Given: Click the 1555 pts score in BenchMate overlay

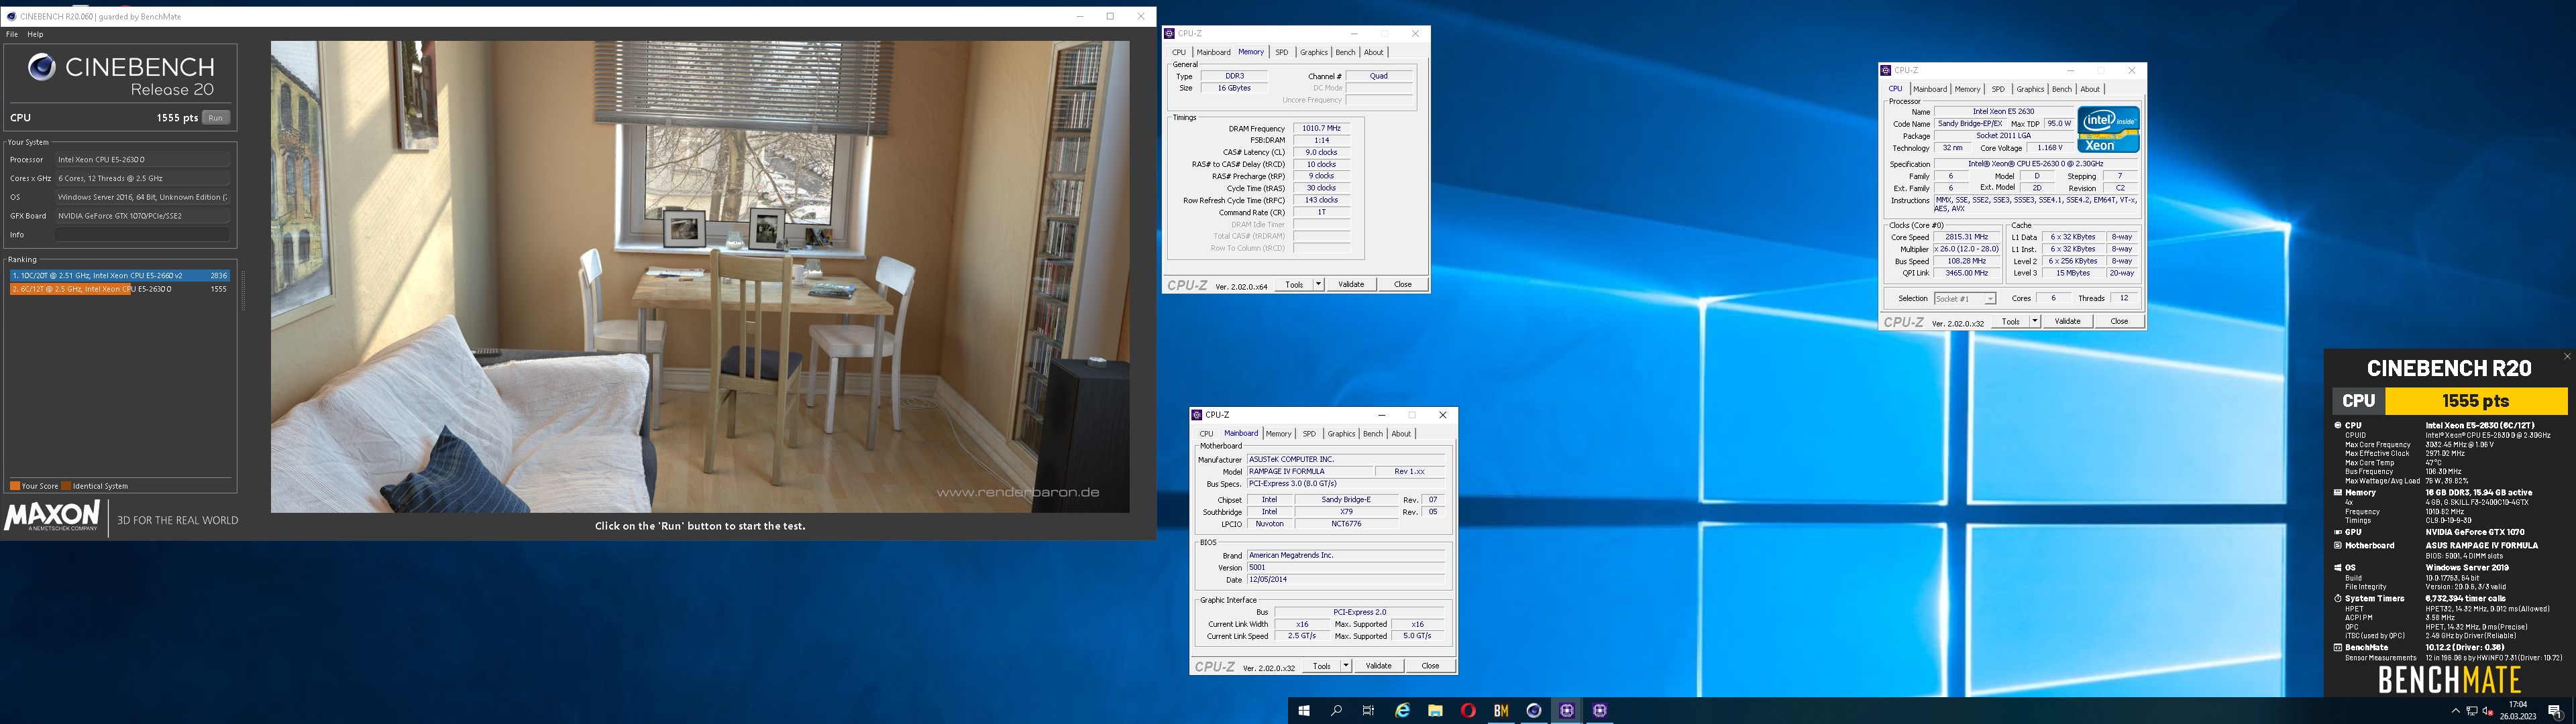Looking at the screenshot, I should (x=2476, y=401).
